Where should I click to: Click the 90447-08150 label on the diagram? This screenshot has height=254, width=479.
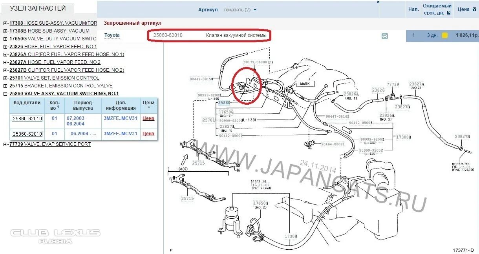[201, 79]
